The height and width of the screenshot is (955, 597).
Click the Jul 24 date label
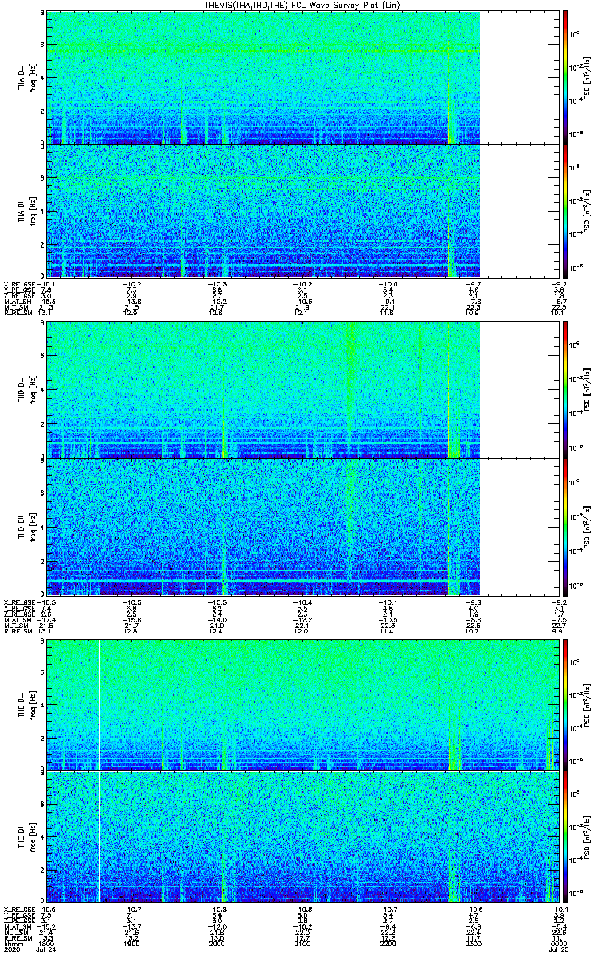point(46,950)
